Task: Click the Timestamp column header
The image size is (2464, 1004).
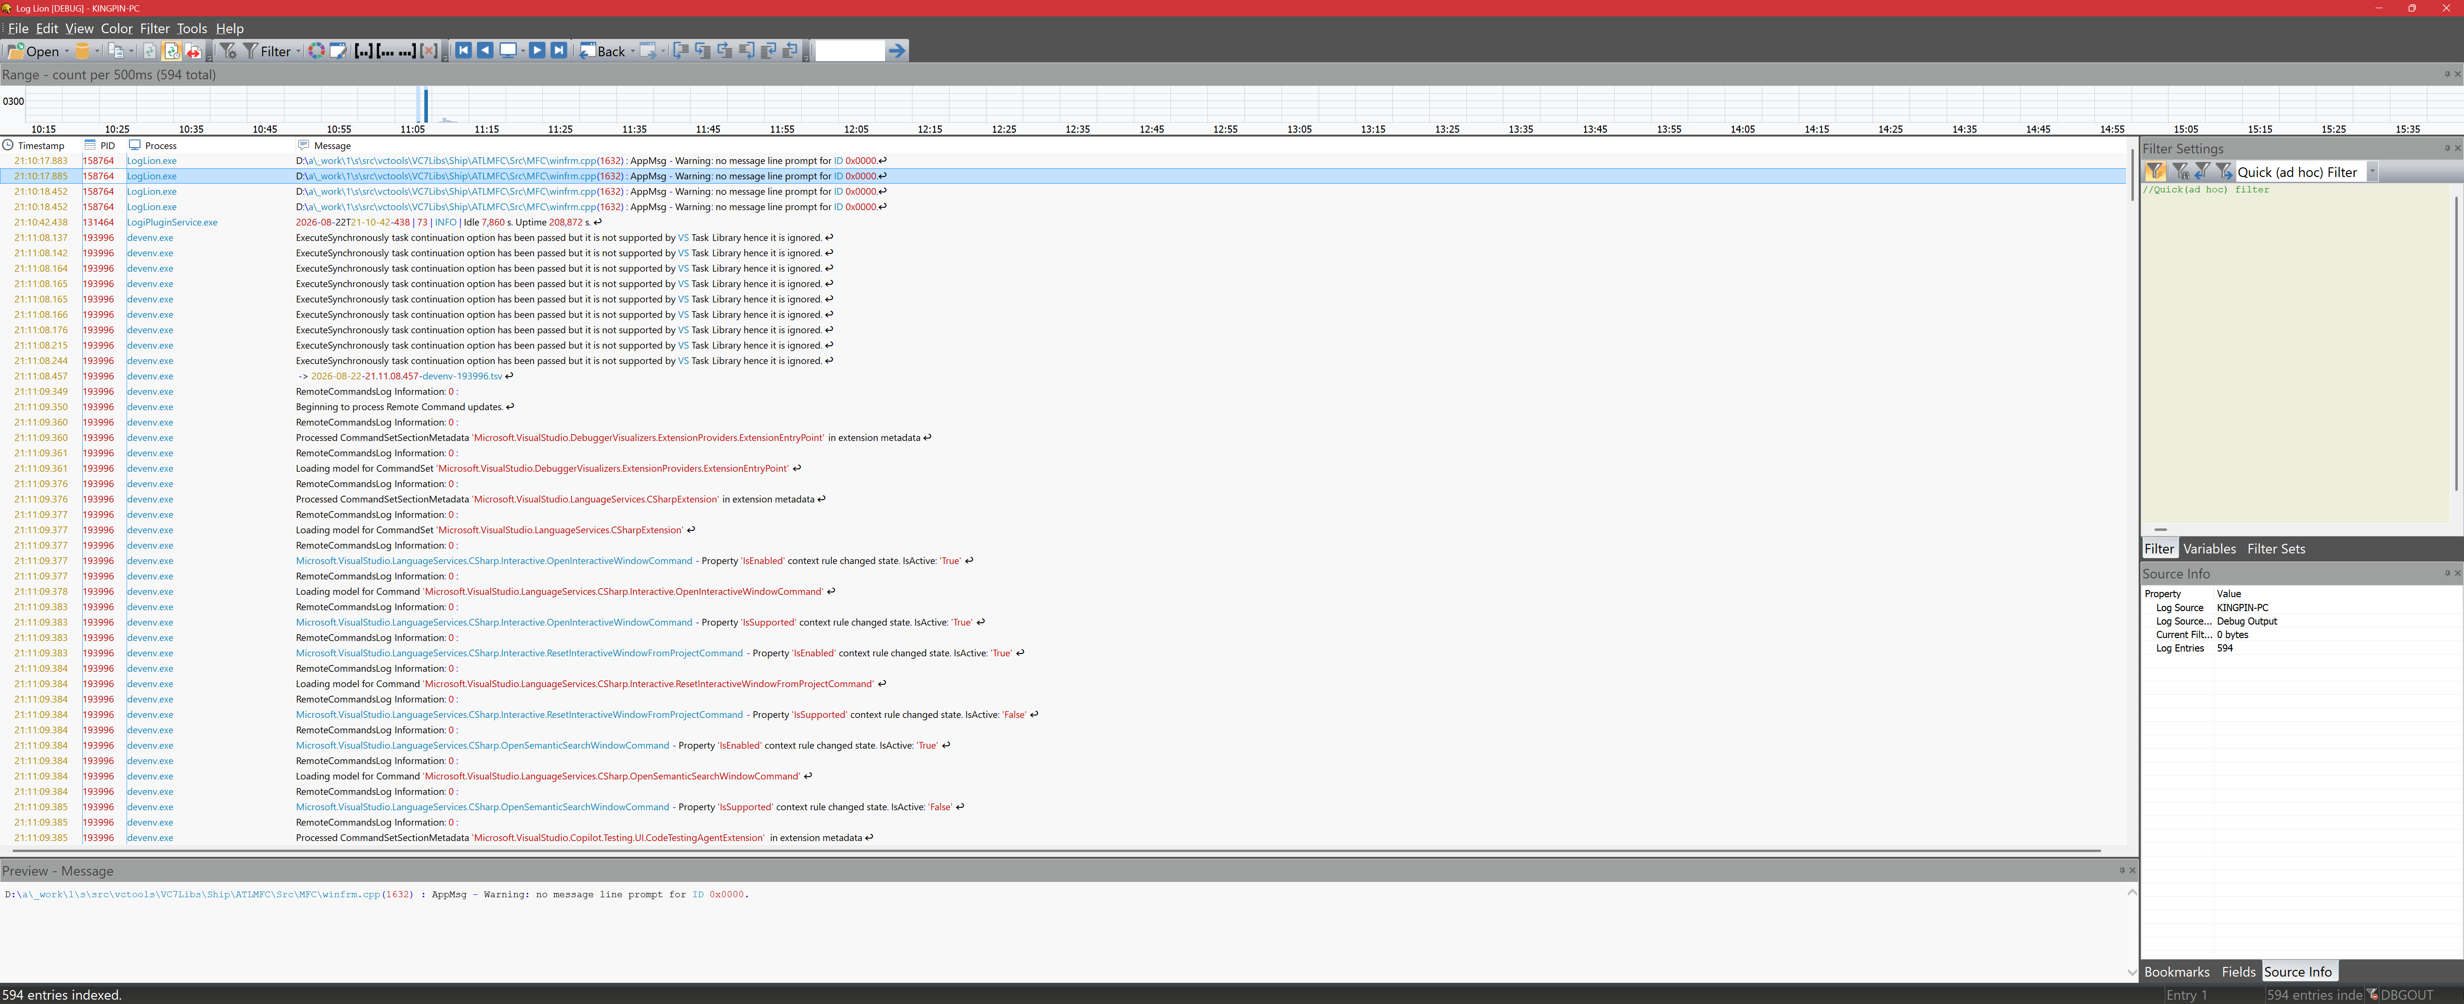Action: [x=40, y=145]
